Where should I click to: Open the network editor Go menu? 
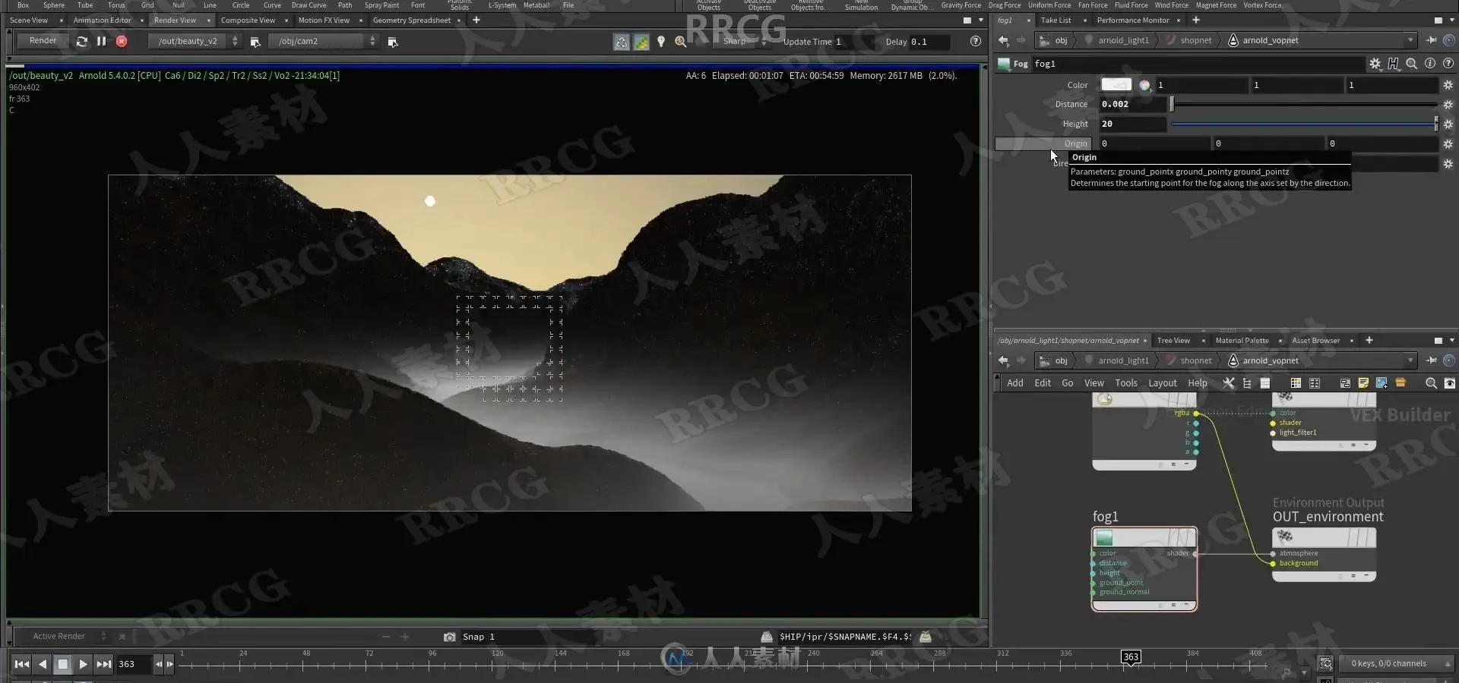[1068, 383]
